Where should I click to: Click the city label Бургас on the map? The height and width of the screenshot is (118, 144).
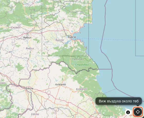[72, 37]
